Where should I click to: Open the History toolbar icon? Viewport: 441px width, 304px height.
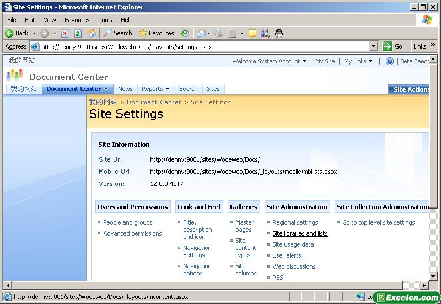click(185, 33)
